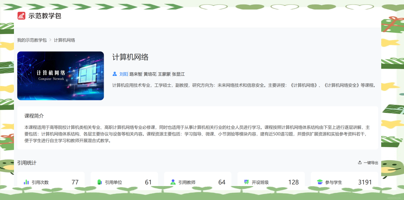404x200 pixels.
Task: Click the 引用教师 person icon
Action: [x=173, y=182]
